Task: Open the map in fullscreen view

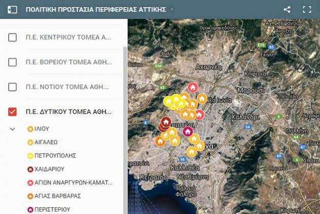Action: pyautogui.click(x=307, y=9)
